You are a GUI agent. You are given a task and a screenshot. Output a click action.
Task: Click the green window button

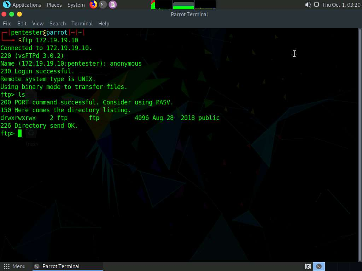[x=12, y=14]
